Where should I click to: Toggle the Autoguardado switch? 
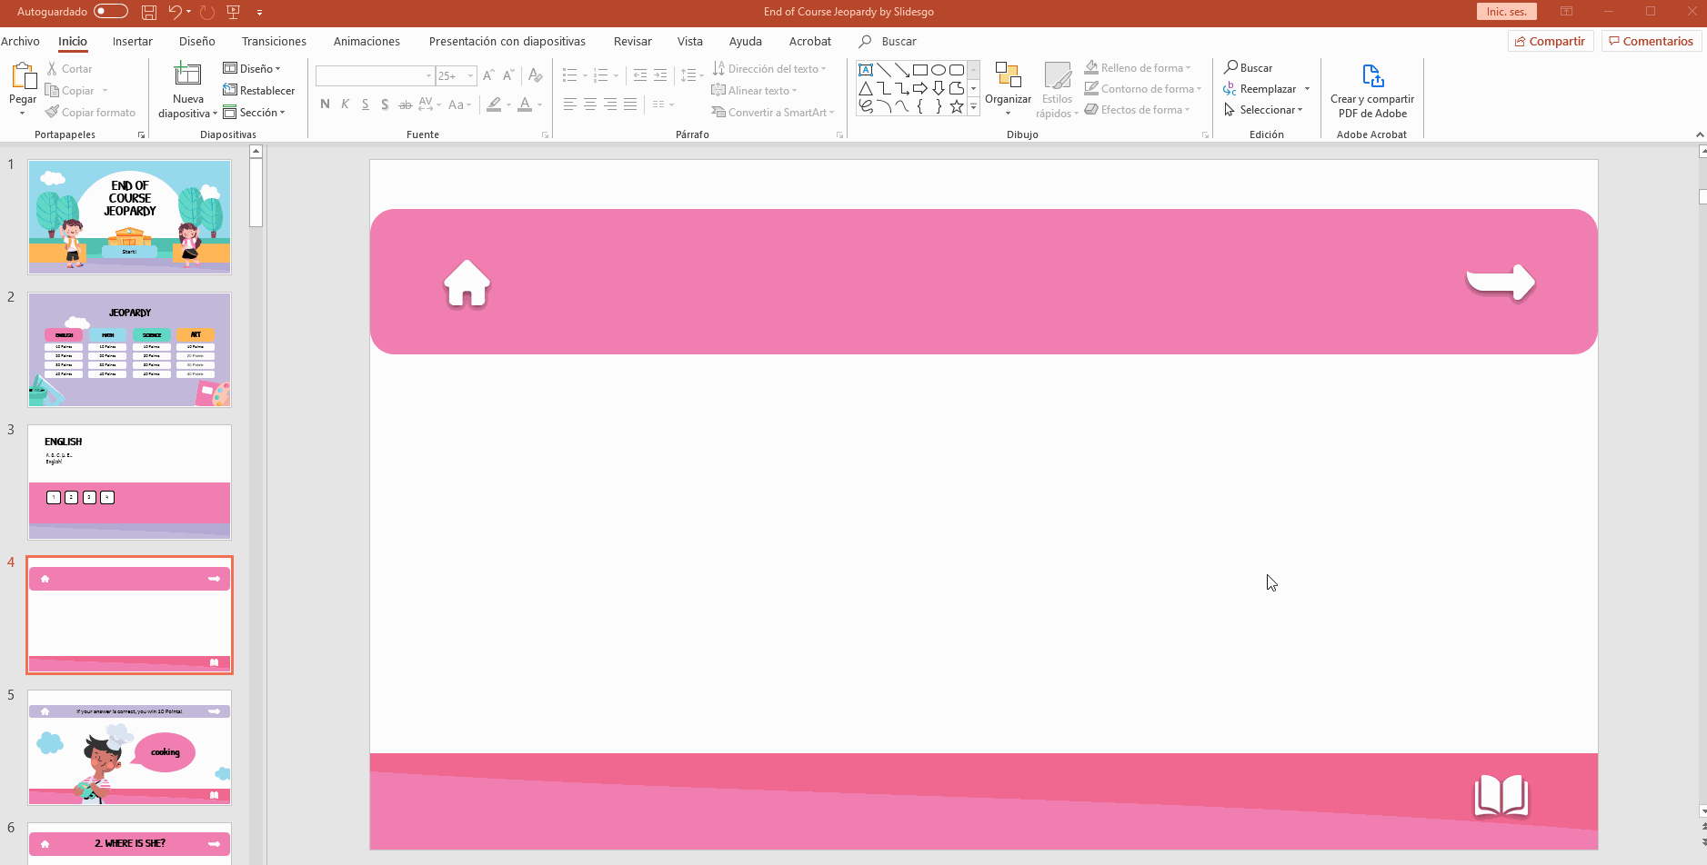point(111,12)
